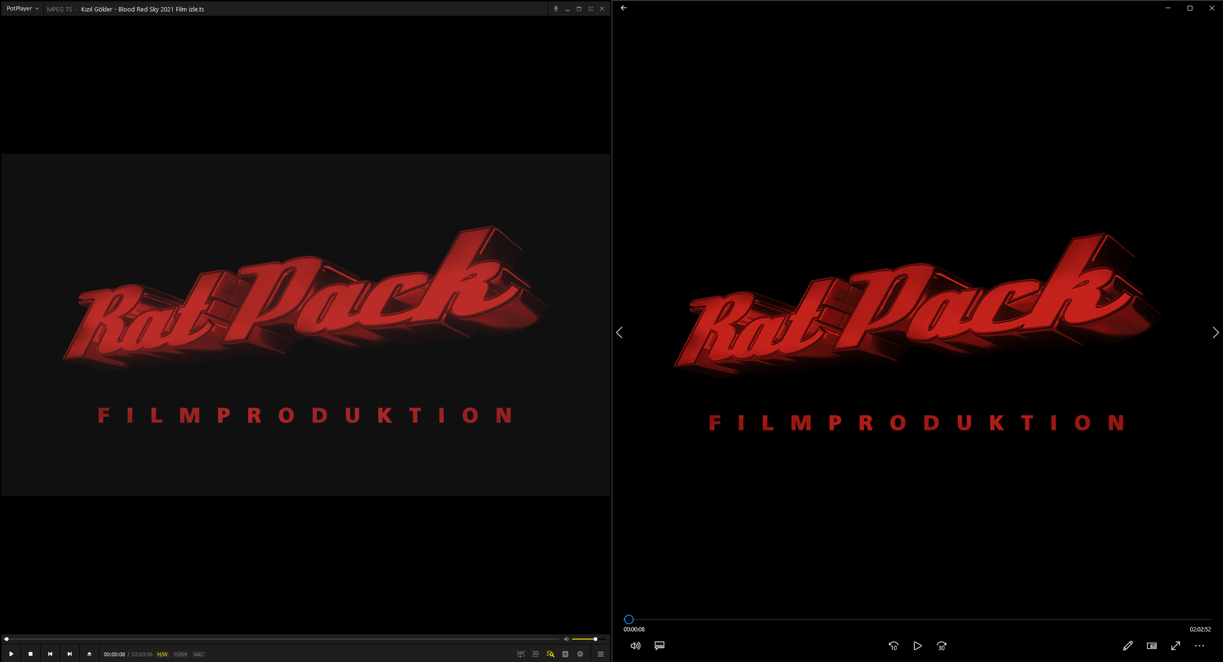Minimize the PotPlayer window
This screenshot has width=1223, height=662.
567,9
